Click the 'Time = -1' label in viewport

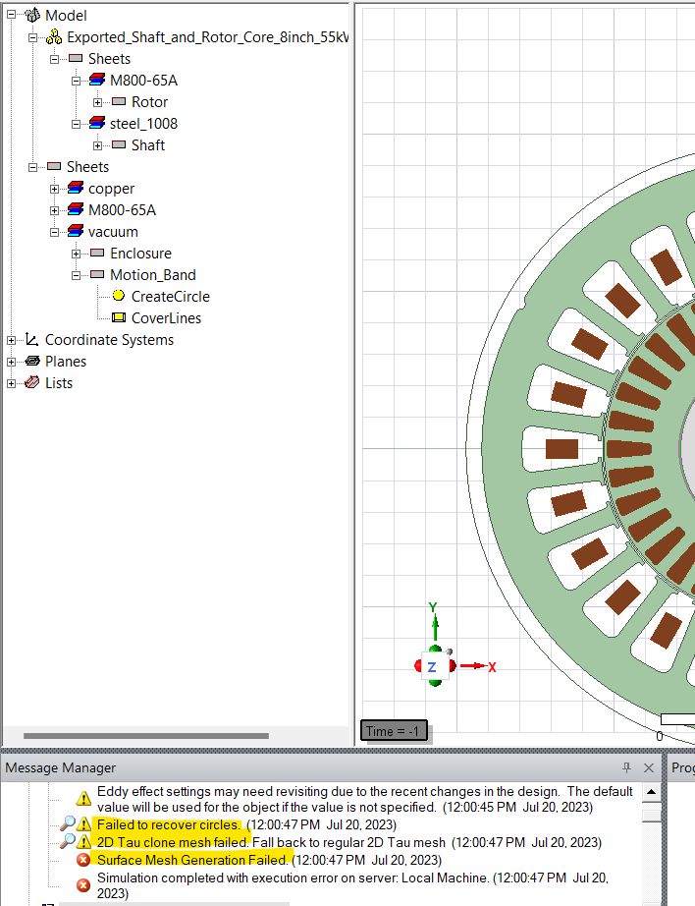[393, 731]
